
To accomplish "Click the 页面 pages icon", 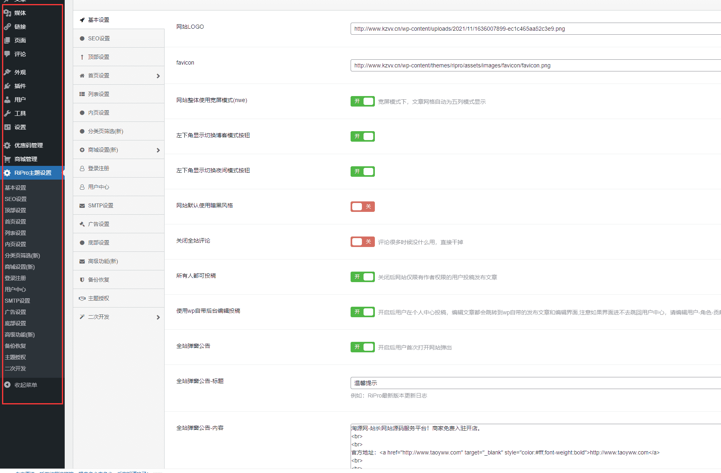I will pyautogui.click(x=7, y=40).
